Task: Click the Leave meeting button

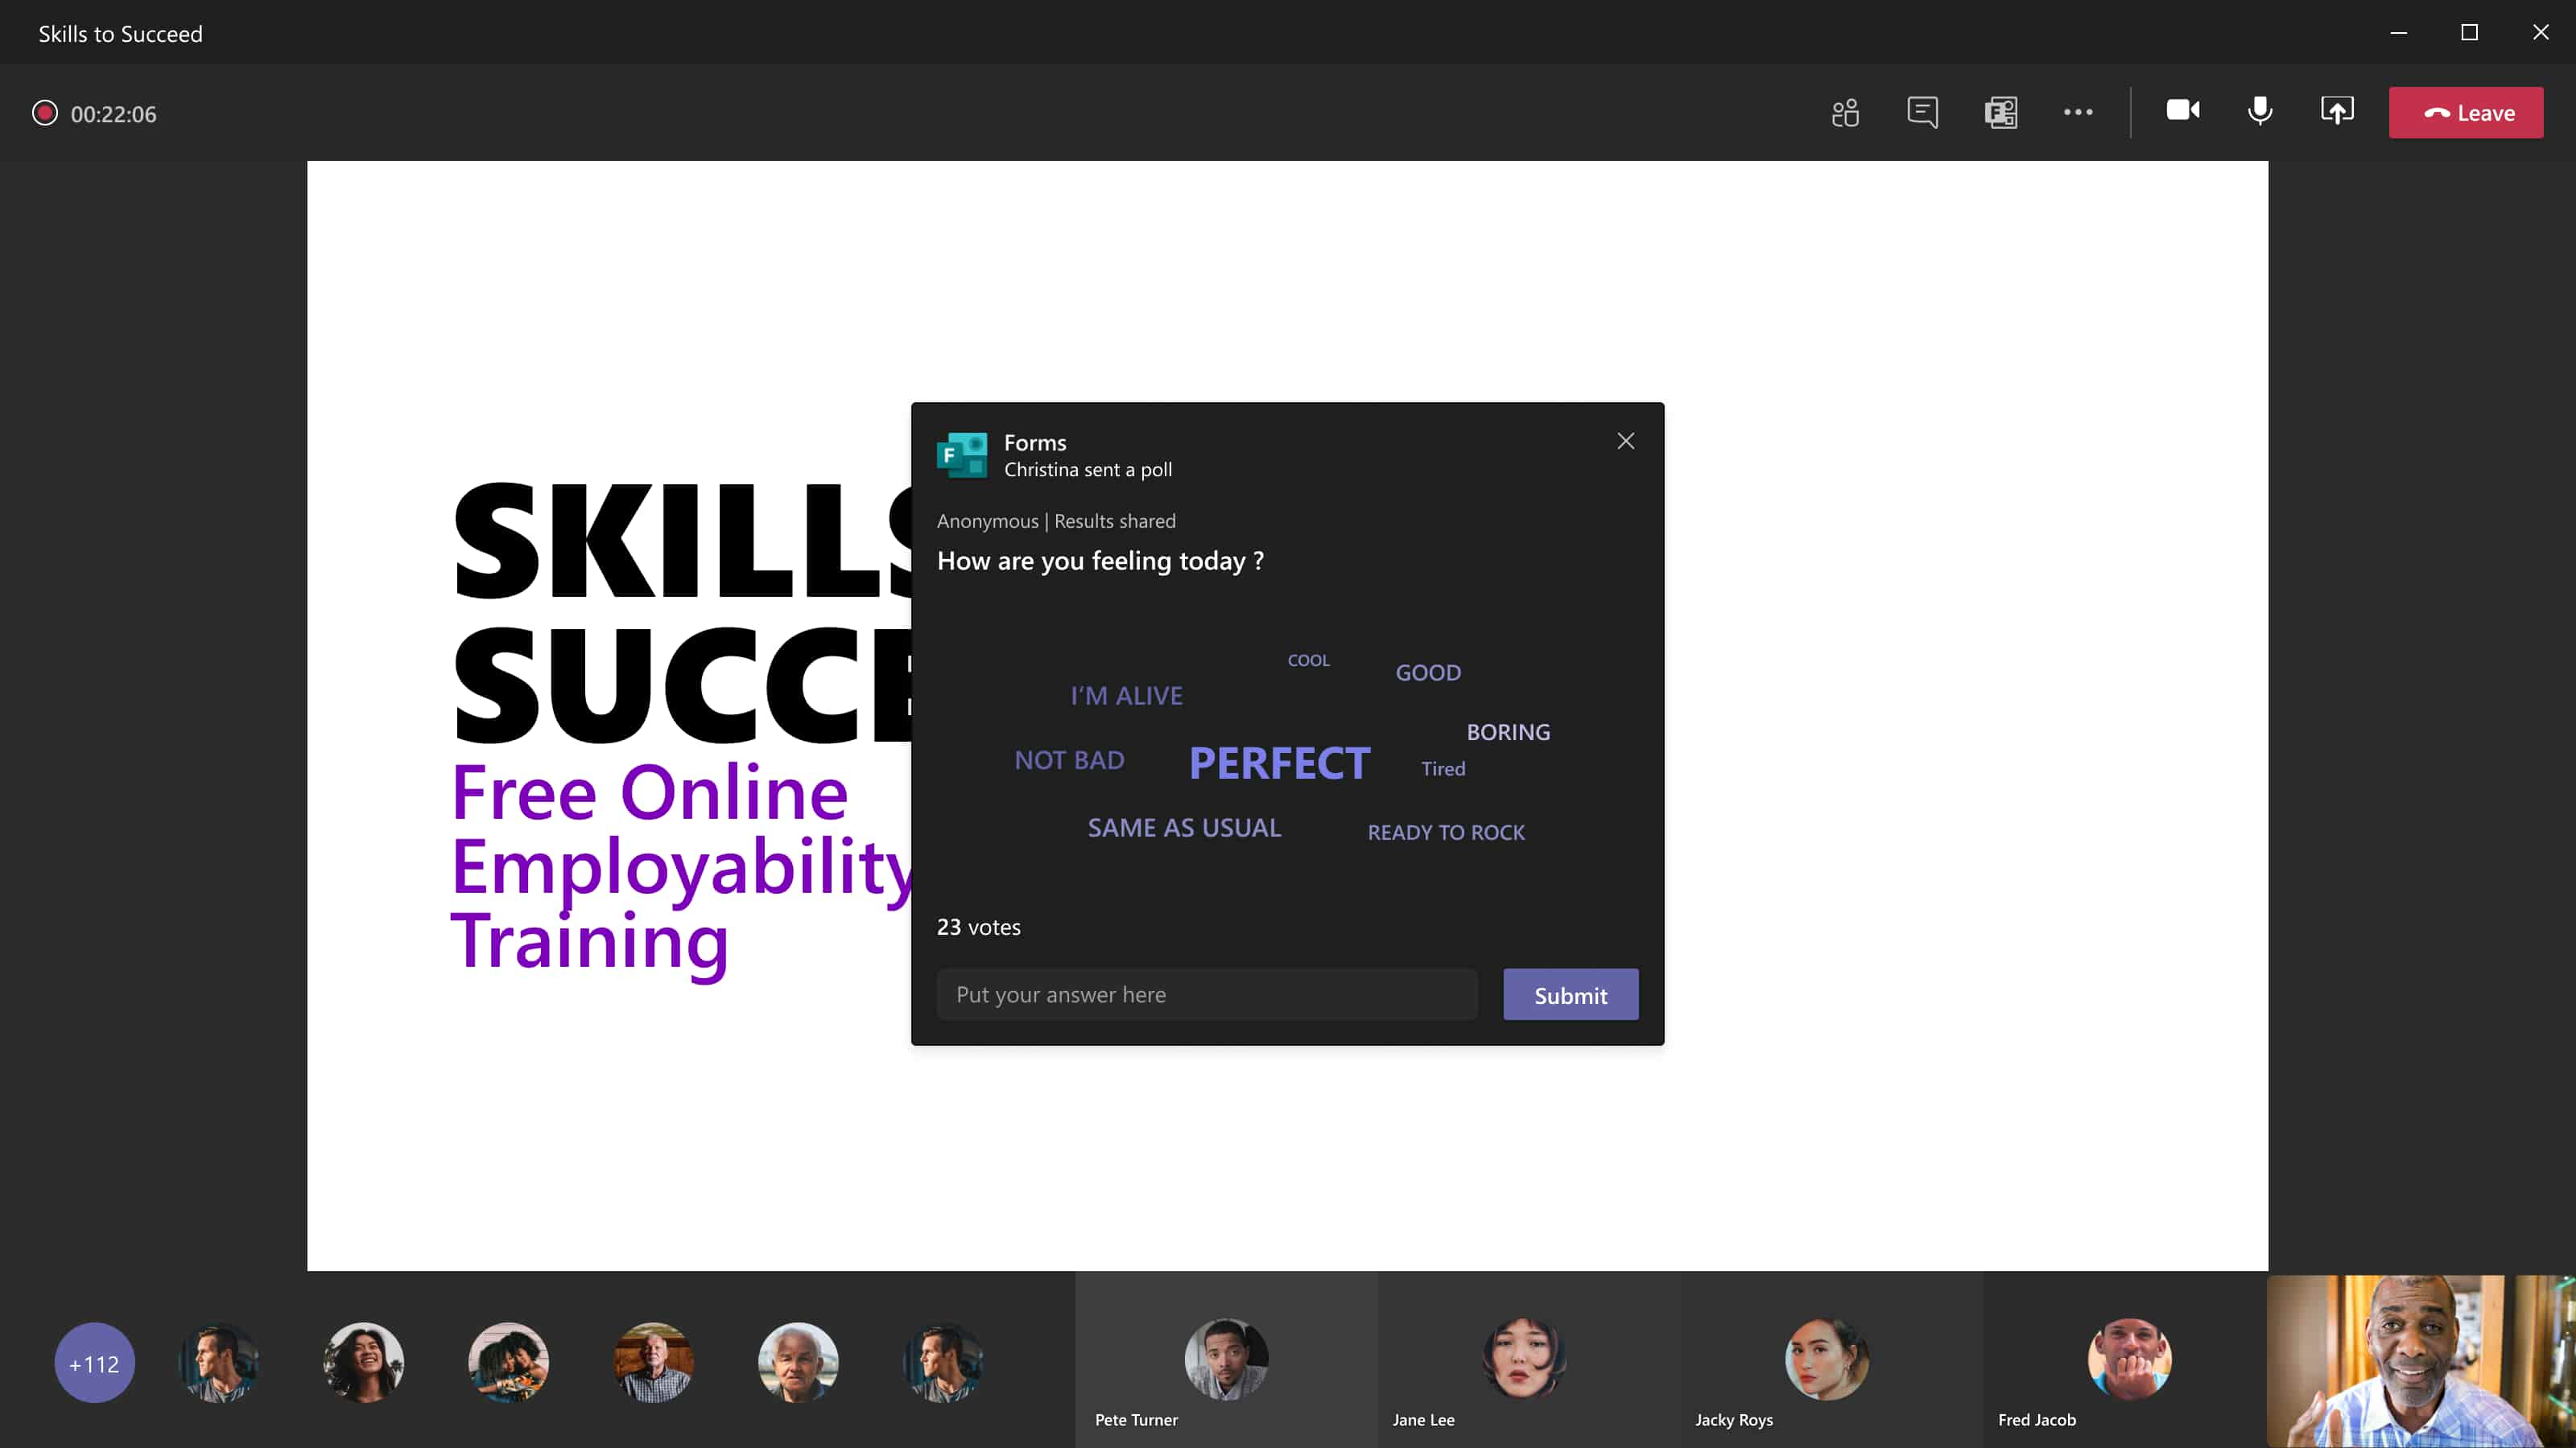Action: click(x=2467, y=111)
